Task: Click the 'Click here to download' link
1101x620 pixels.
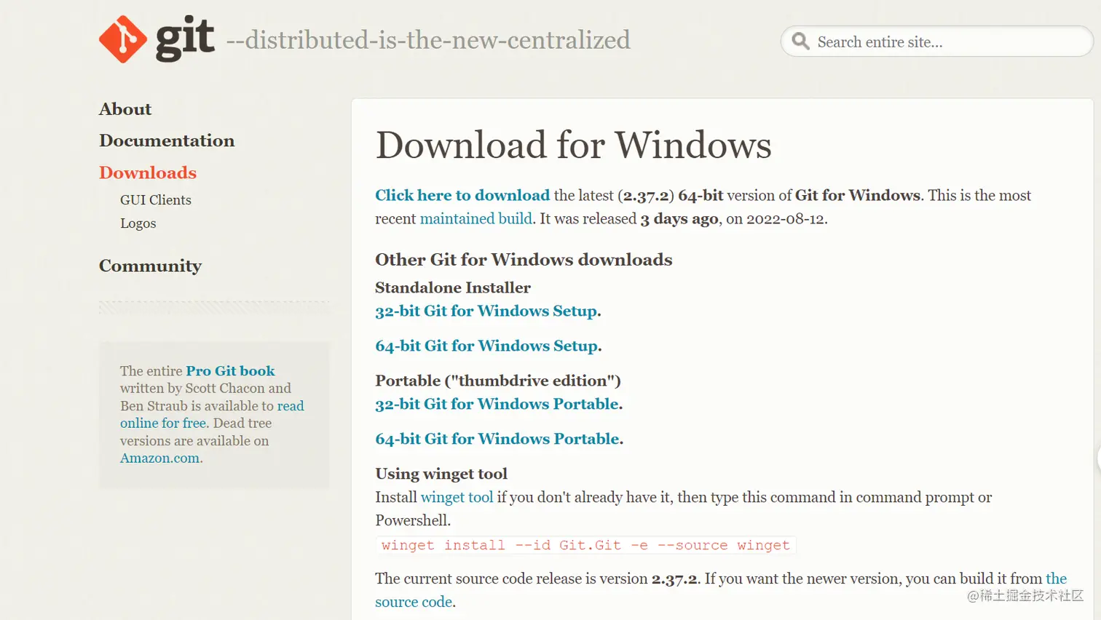Action: 462,195
